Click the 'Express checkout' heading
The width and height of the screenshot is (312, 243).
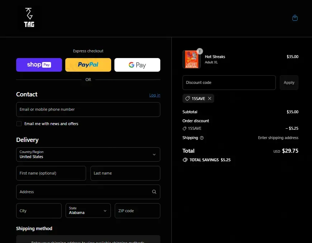point(88,51)
